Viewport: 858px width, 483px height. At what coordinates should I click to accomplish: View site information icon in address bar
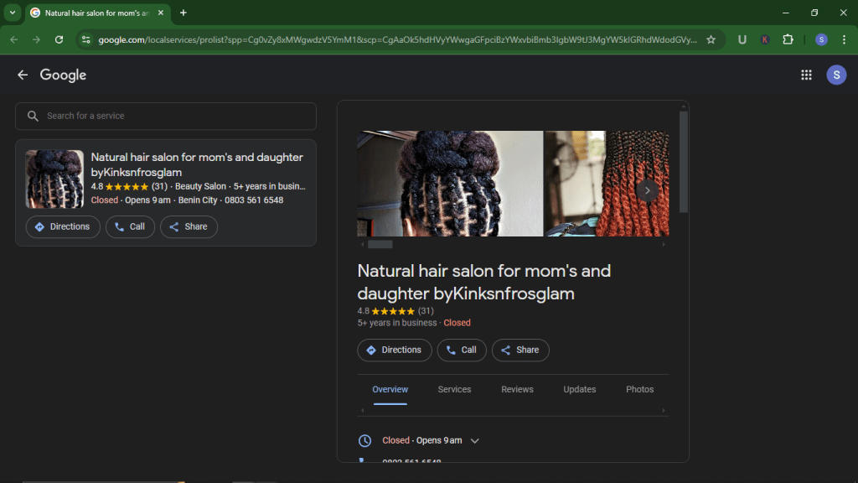point(85,39)
